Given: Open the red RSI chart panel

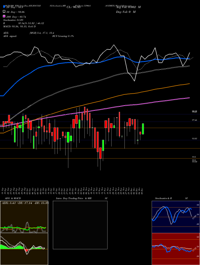Looking at the screenshot, I should [x=176, y=249].
